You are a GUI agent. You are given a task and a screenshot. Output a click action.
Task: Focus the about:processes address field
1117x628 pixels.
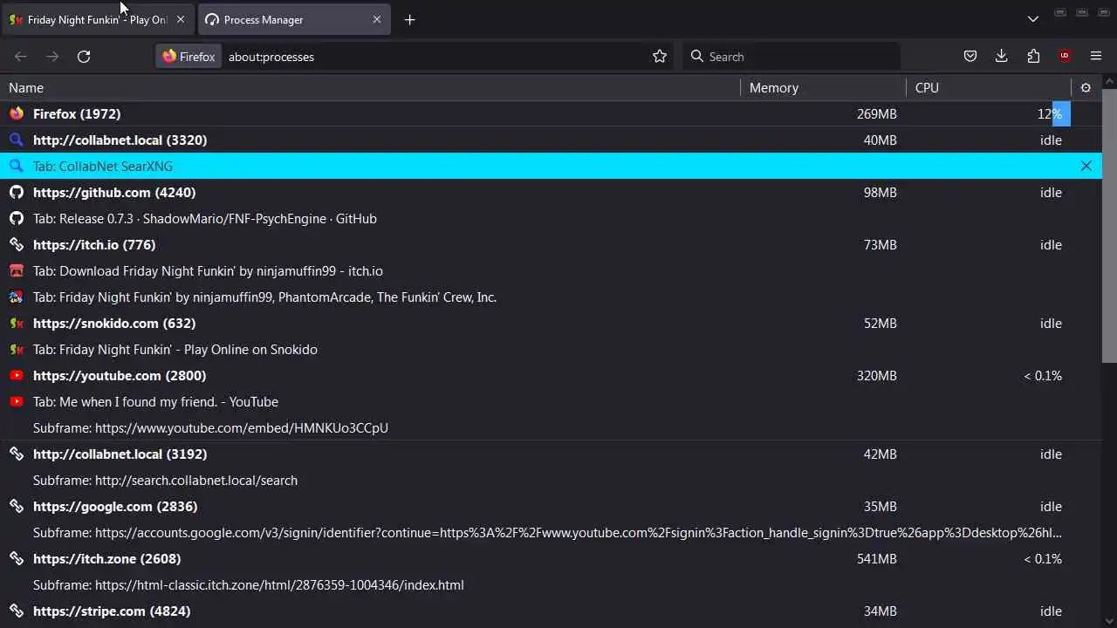coord(436,56)
